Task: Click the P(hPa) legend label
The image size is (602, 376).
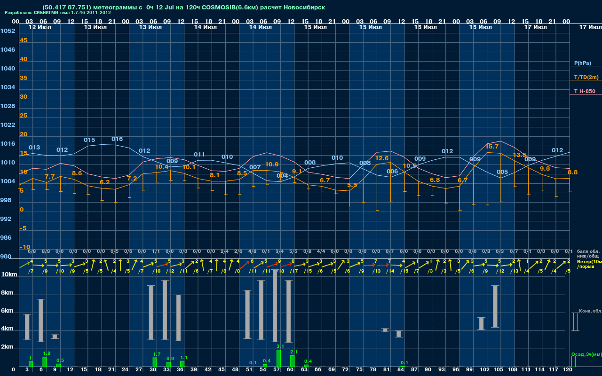Action: click(x=582, y=63)
